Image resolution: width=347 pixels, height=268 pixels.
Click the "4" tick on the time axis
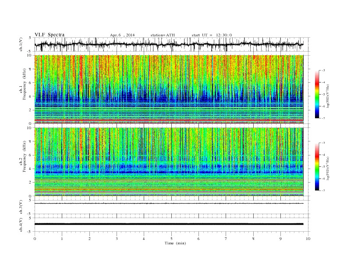(x=144, y=239)
